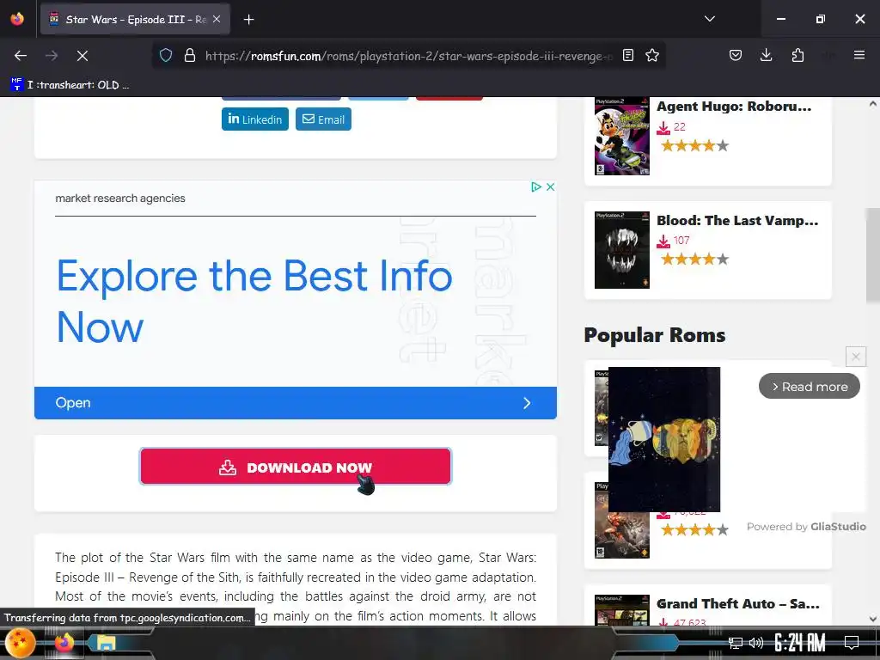880x660 pixels.
Task: Click the site security padlock icon
Action: tap(190, 56)
